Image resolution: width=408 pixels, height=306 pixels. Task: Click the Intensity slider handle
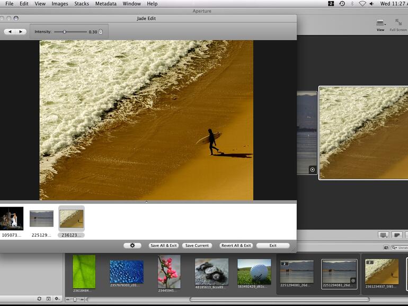click(65, 32)
